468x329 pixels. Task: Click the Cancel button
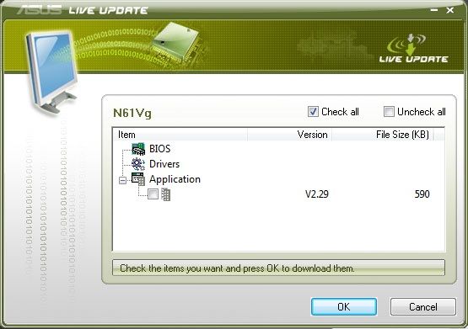click(x=423, y=306)
